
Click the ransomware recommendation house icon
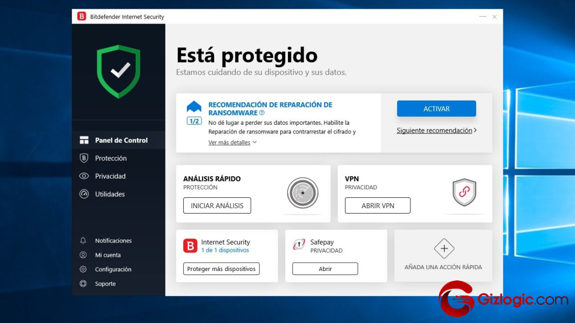[x=194, y=107]
